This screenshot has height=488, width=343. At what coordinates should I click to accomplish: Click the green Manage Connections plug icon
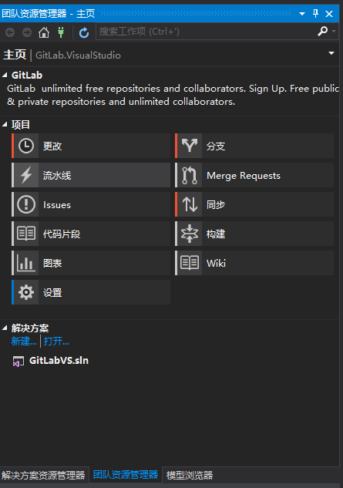click(x=61, y=32)
